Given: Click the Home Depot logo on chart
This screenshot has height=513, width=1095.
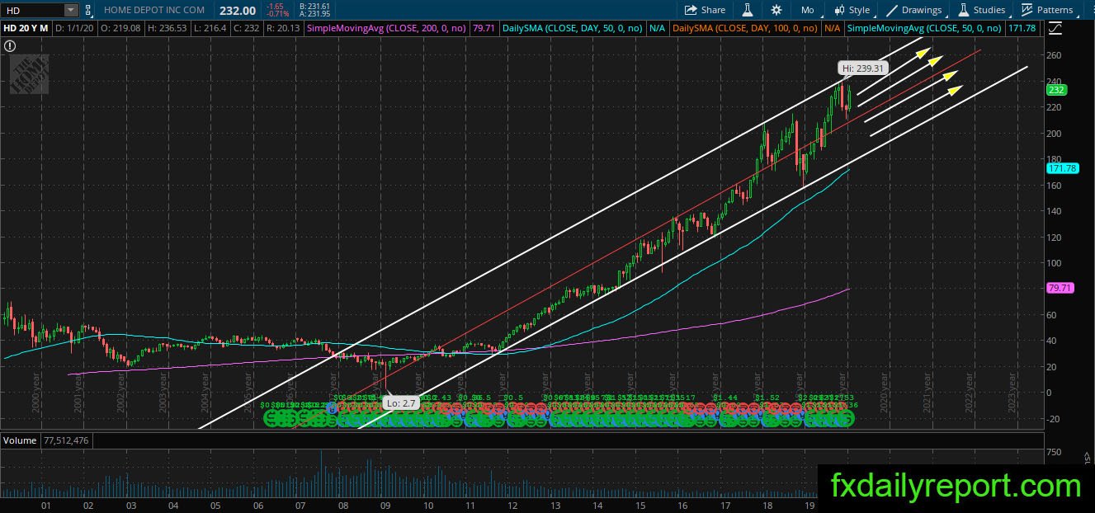Looking at the screenshot, I should point(29,74).
